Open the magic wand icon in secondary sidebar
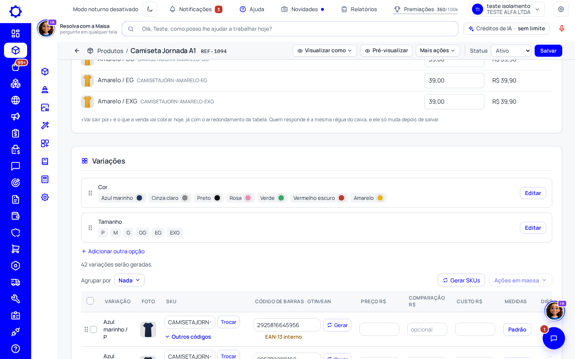Screen dimensions: 575x359 point(45,125)
